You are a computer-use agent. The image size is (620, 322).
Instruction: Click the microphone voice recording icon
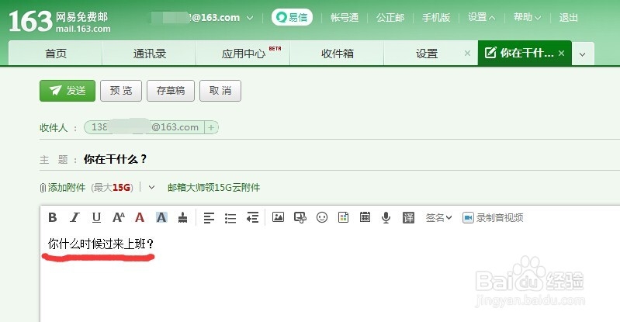[386, 217]
